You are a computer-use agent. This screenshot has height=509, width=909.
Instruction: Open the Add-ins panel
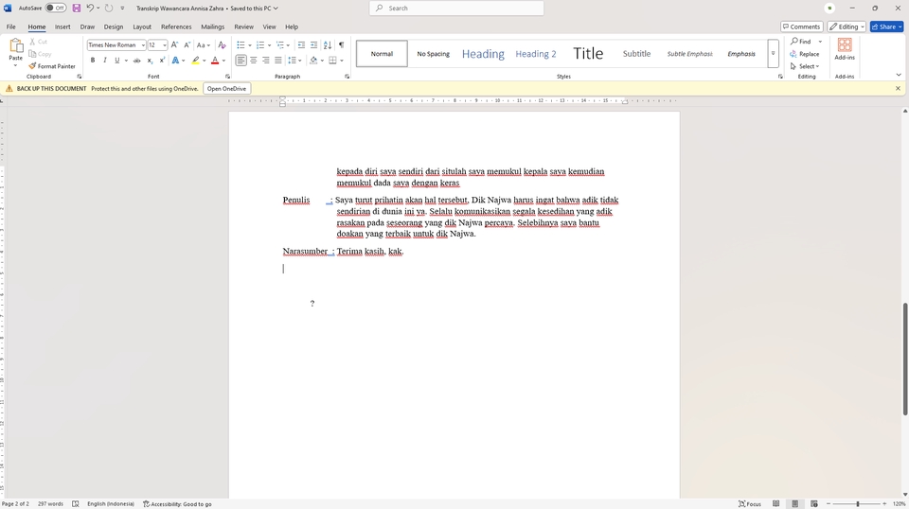[845, 50]
